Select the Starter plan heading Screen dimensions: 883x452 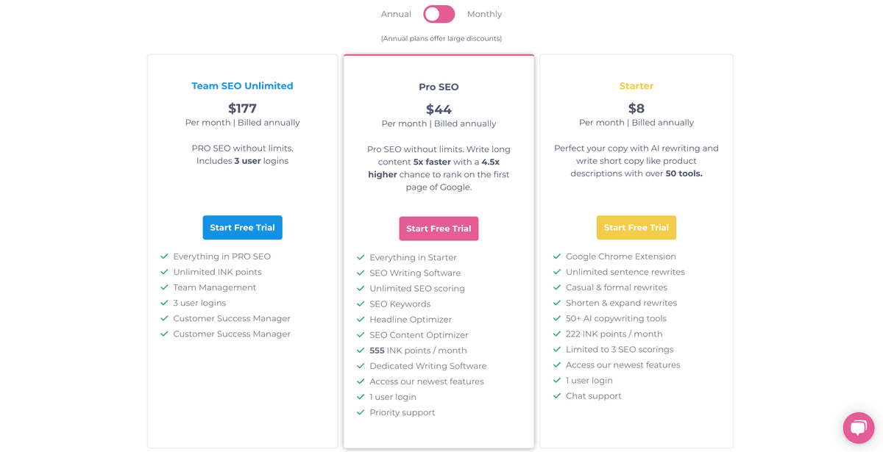636,85
